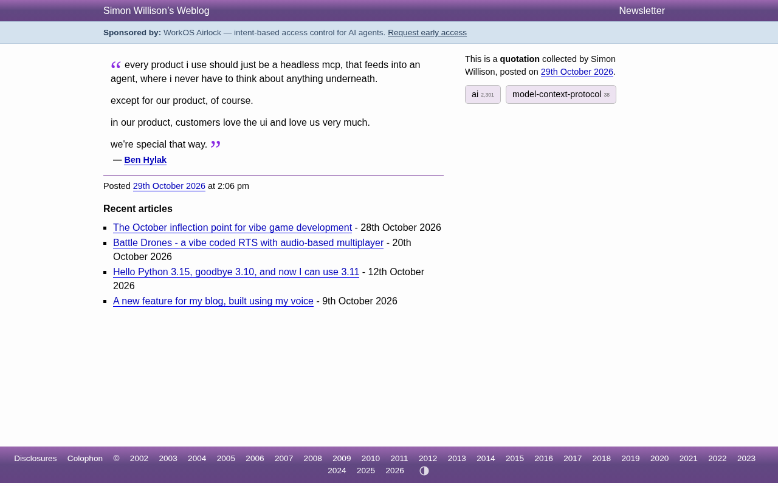Viewport: 778px width, 486px height.
Task: Open the 2020 archive
Action: (x=659, y=459)
